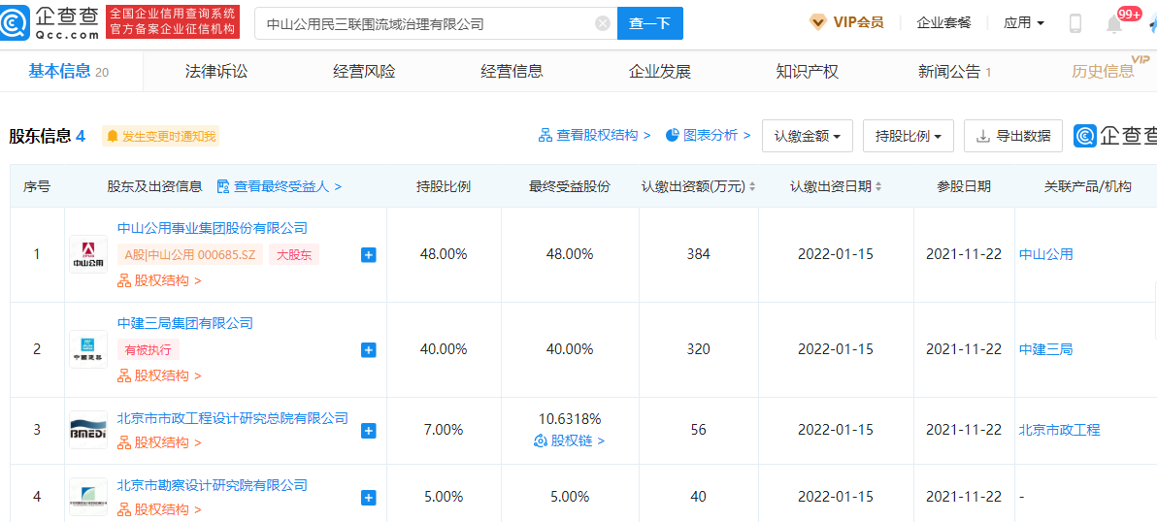Expand 中建三局集团 row with plus icon
The image size is (1157, 522).
[x=368, y=350]
